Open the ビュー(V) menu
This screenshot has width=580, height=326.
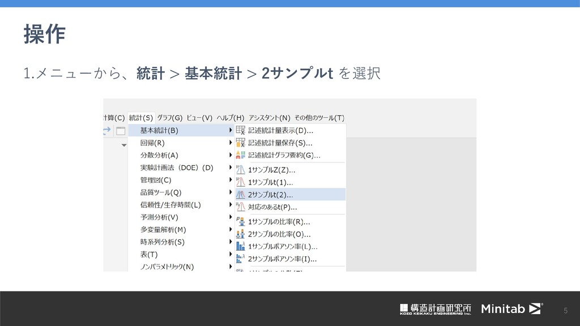pyautogui.click(x=199, y=118)
